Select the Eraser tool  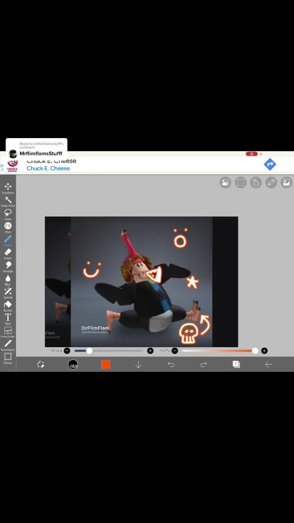(x=8, y=254)
